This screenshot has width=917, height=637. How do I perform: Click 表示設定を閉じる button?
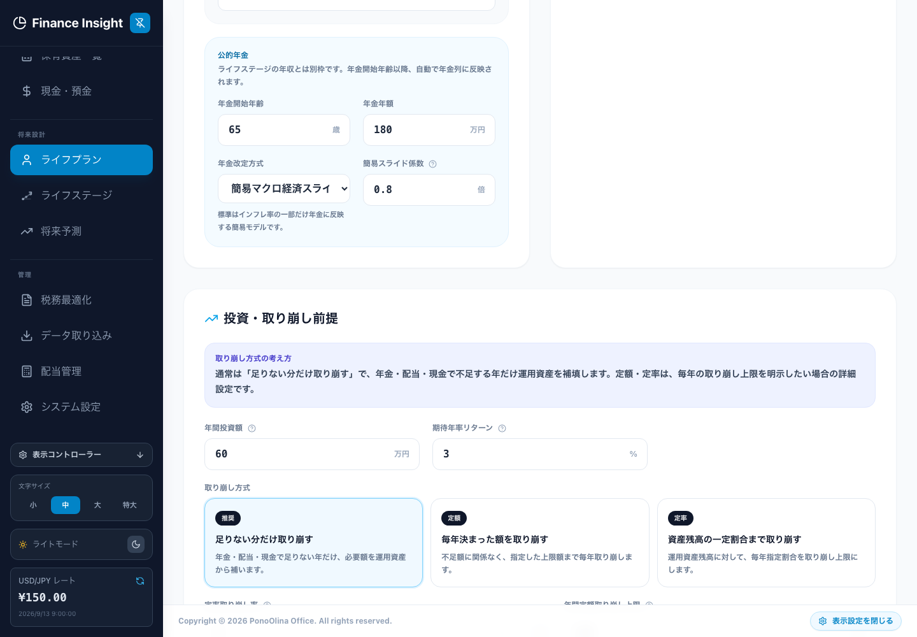(856, 621)
